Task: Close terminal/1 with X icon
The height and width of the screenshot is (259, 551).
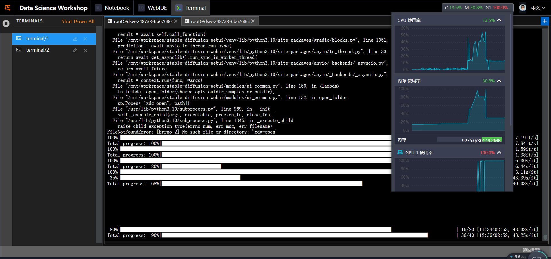Action: (x=85, y=39)
